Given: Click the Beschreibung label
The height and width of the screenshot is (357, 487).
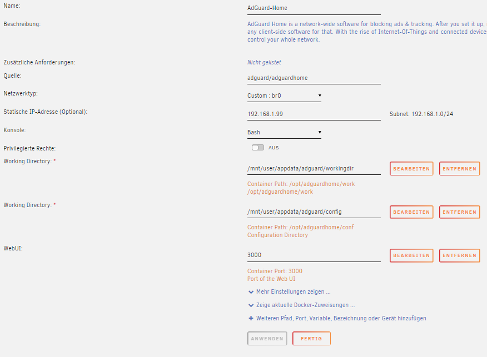Looking at the screenshot, I should coord(22,24).
